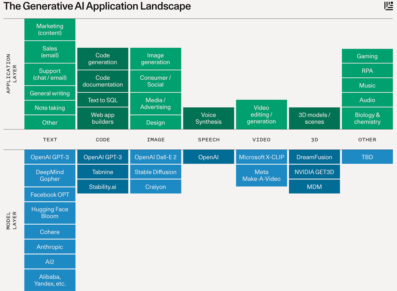Click the "Image generation" box
The height and width of the screenshot is (291, 397).
(x=156, y=59)
